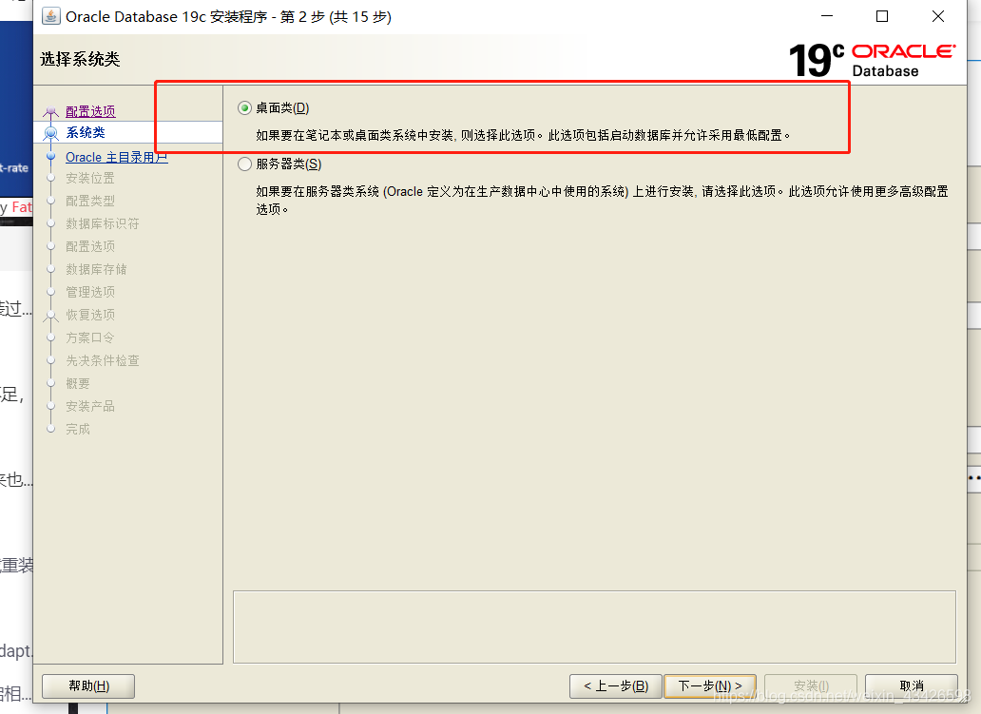Click the 安装位置 step label
The image size is (981, 714).
coord(90,179)
